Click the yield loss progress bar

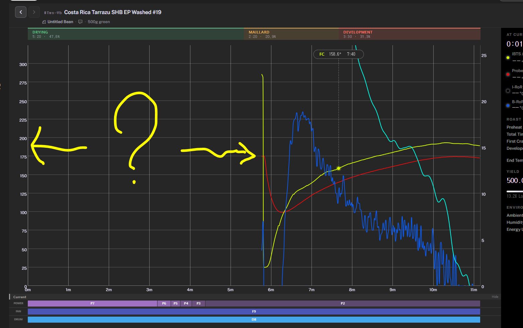pyautogui.click(x=515, y=191)
